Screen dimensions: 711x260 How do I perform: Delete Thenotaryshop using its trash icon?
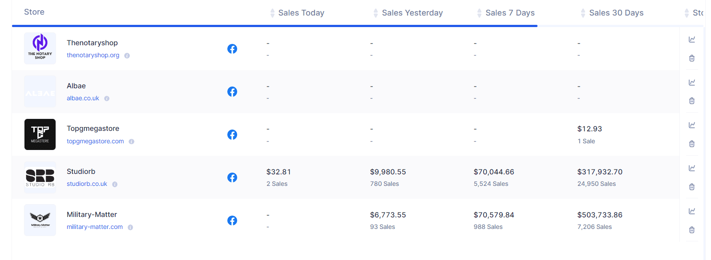(x=692, y=58)
